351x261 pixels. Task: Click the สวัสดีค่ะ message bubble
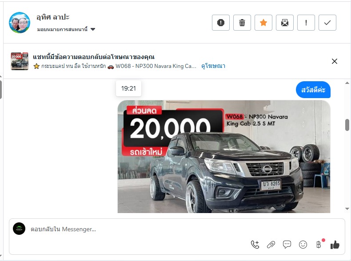[313, 90]
